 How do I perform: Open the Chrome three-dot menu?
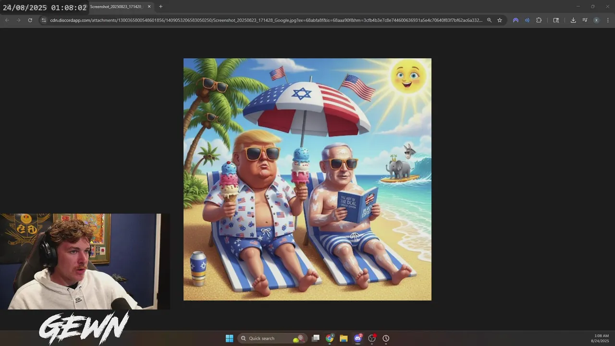(608, 20)
